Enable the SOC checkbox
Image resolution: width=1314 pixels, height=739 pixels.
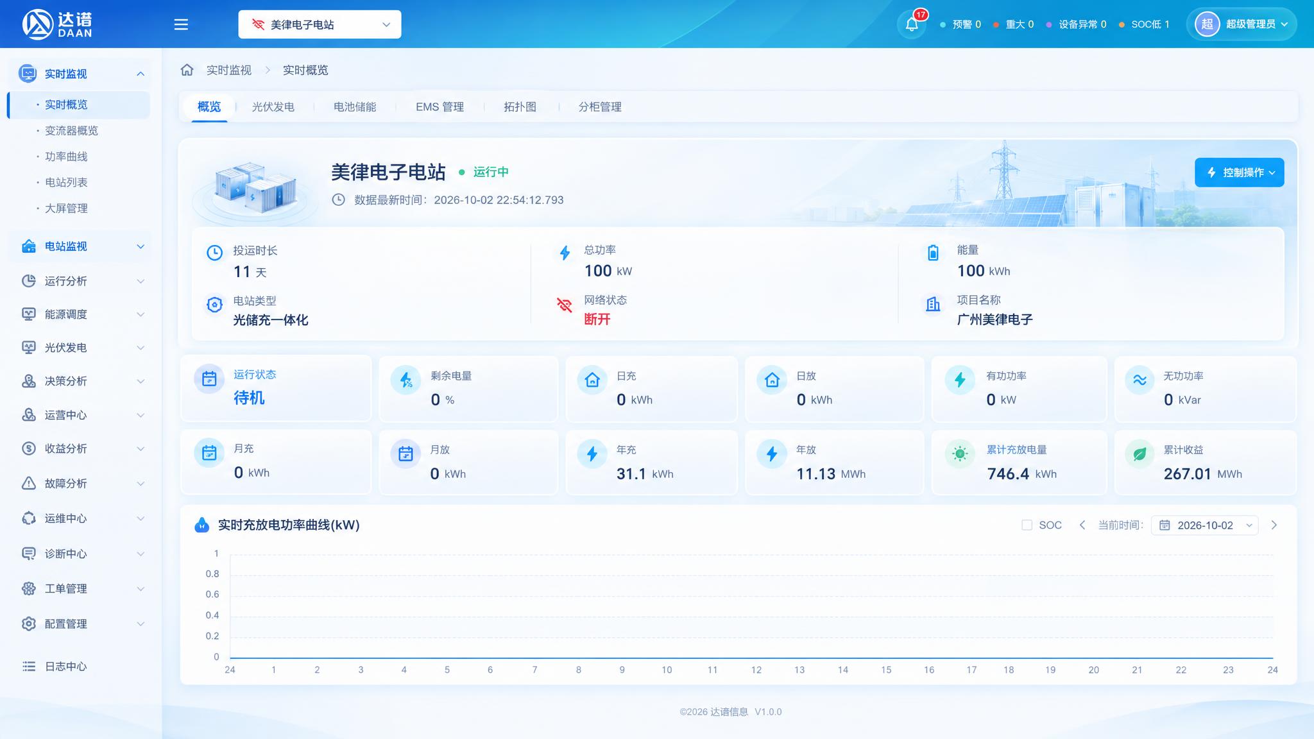point(1027,525)
